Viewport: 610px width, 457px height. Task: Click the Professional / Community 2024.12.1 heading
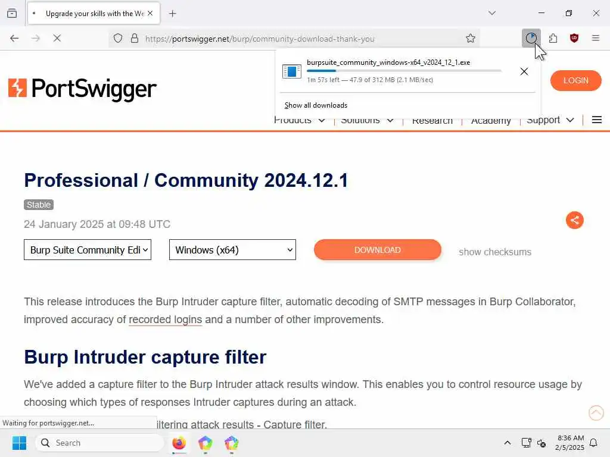[x=186, y=180]
